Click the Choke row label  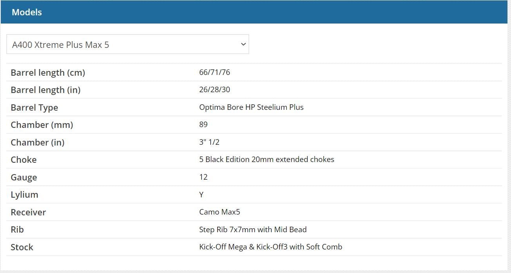(x=24, y=160)
